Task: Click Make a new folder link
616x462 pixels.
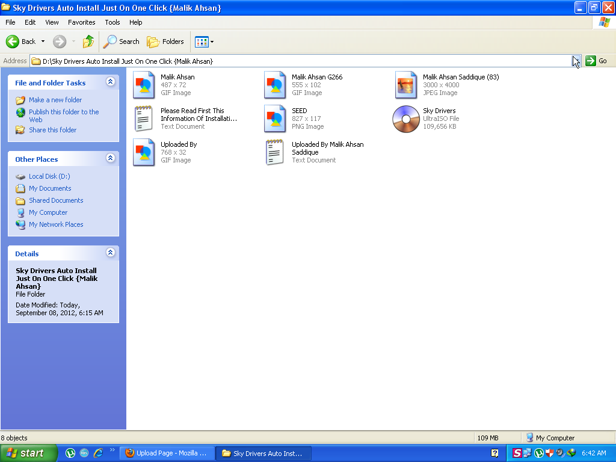Action: click(55, 100)
